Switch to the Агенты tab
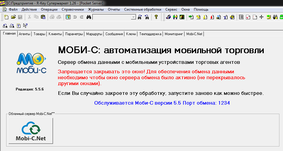Image resolution: width=283 pixels, height=151 pixels. coord(24,34)
